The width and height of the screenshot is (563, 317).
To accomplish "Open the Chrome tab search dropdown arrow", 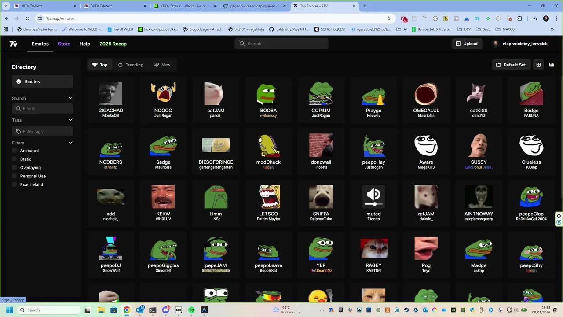I will pyautogui.click(x=6, y=6).
